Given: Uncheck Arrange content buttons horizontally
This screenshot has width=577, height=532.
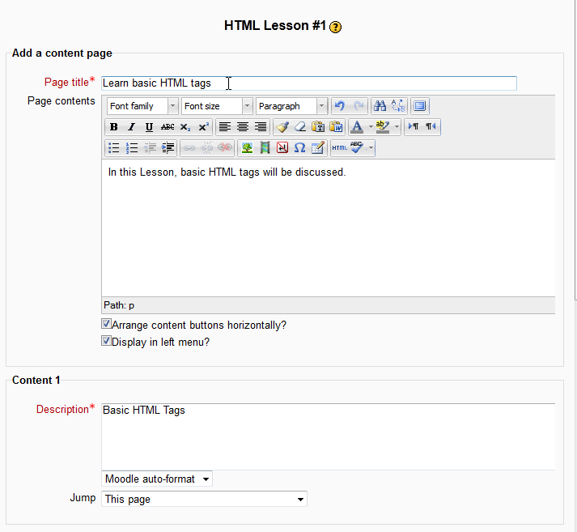Looking at the screenshot, I should (106, 324).
